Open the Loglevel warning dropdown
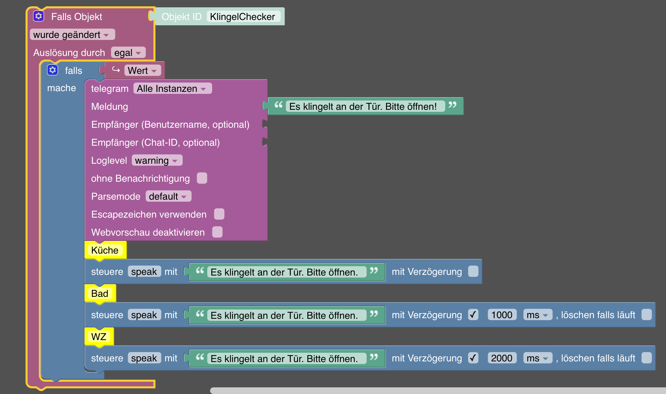 (157, 160)
